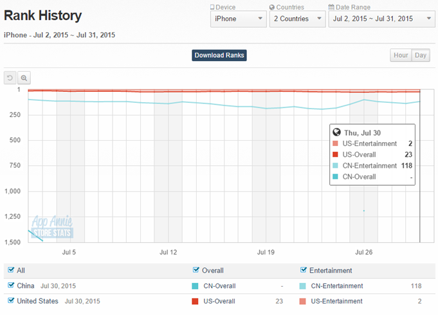Click the CN-Overall teal color swatch
Screen dimensions: 438x315
(x=196, y=286)
